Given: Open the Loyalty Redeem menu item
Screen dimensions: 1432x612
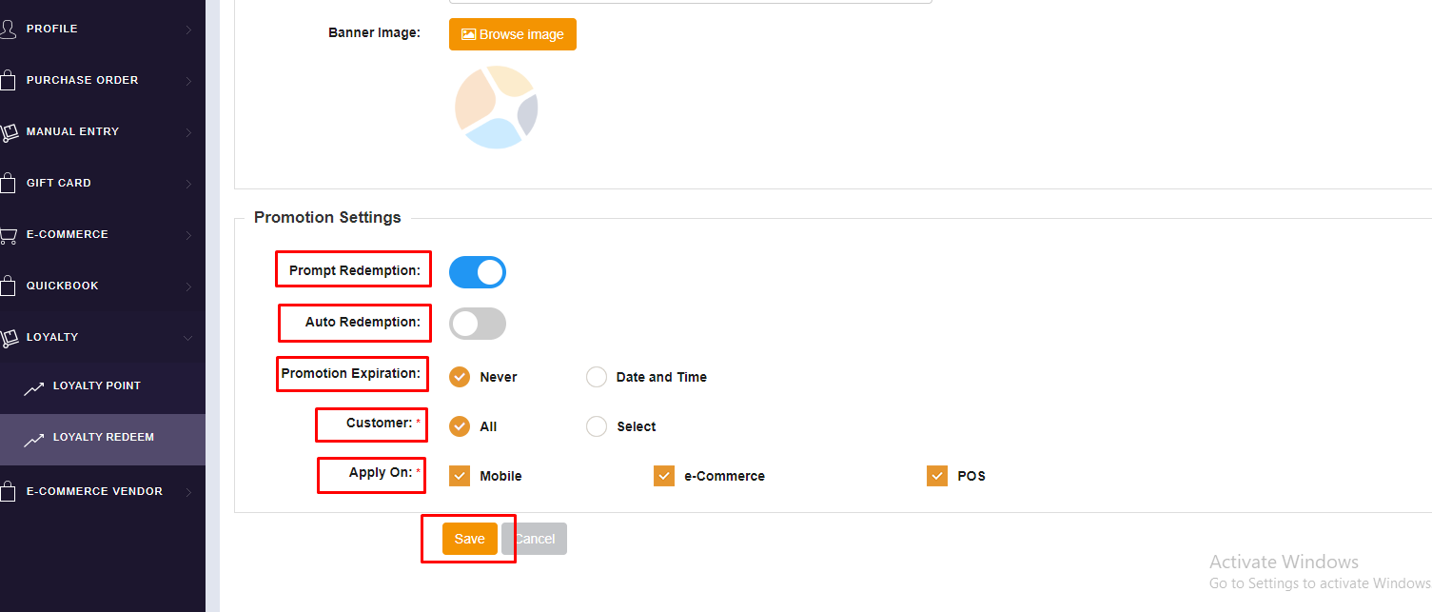Looking at the screenshot, I should (x=103, y=438).
